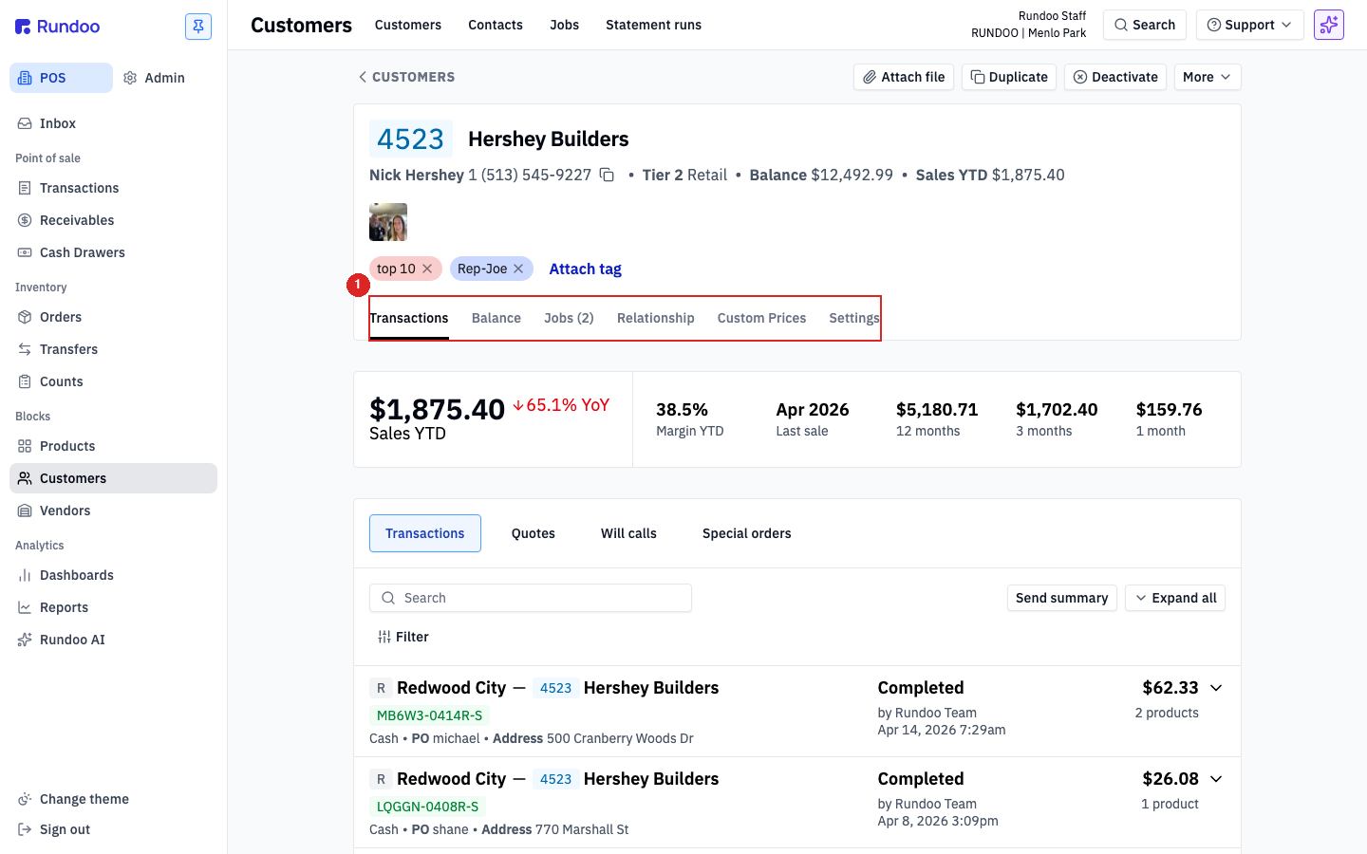The height and width of the screenshot is (854, 1367).
Task: Remove the Rep-Joe tag
Action: click(x=518, y=269)
